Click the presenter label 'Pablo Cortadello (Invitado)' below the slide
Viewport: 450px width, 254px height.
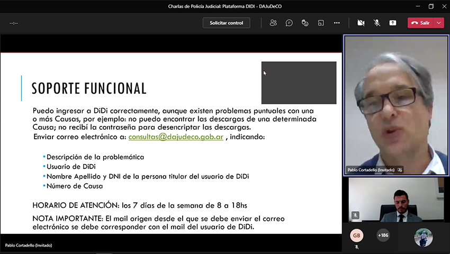click(29, 246)
